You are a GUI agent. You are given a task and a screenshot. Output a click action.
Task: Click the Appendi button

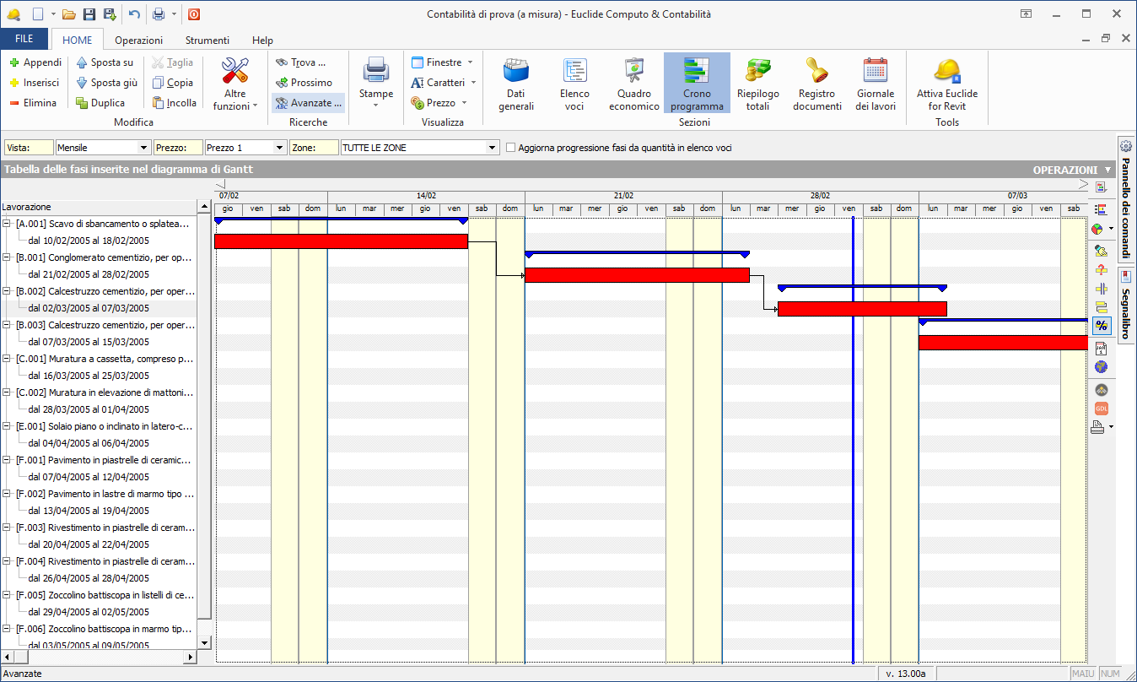pos(35,62)
